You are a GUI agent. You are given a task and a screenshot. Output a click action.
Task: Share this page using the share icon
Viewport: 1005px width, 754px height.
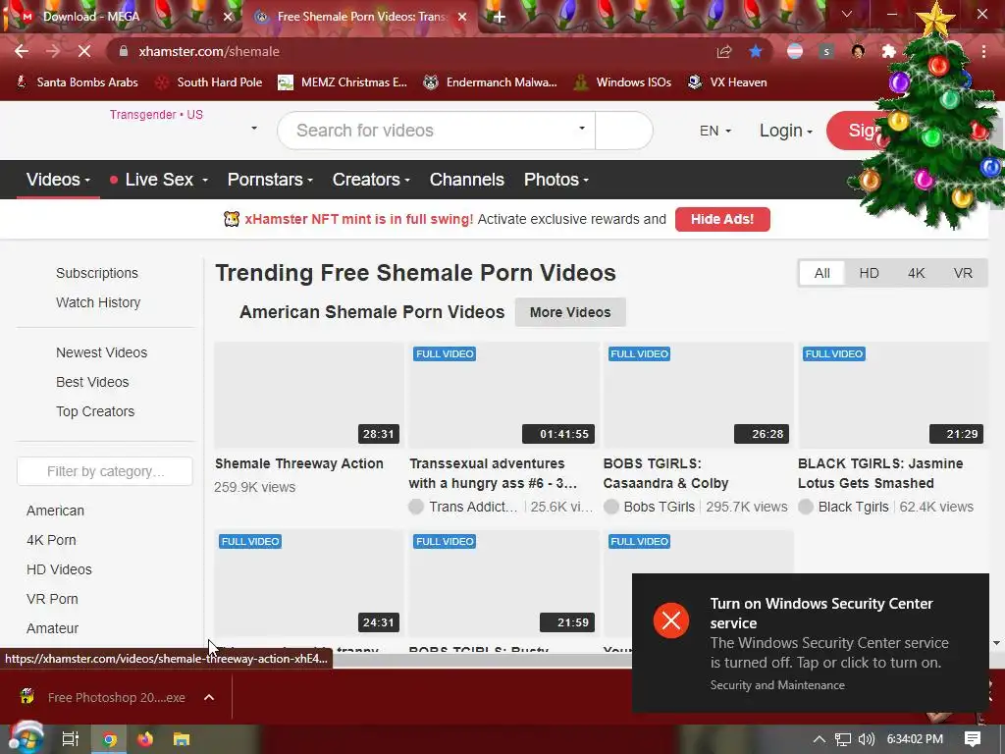click(724, 51)
